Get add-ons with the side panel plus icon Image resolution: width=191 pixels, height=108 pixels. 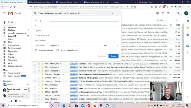(x=188, y=53)
